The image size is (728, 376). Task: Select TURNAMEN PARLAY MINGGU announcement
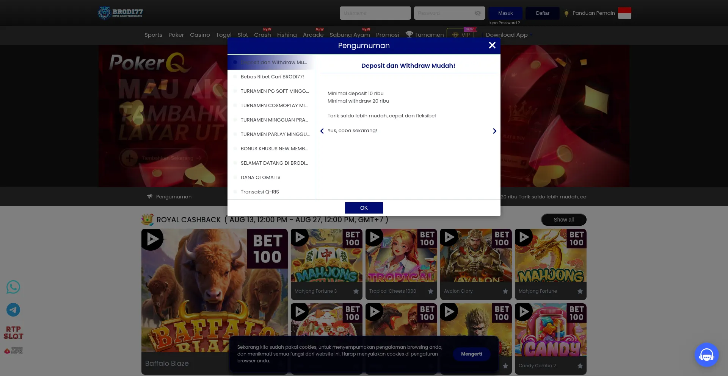tap(271, 134)
